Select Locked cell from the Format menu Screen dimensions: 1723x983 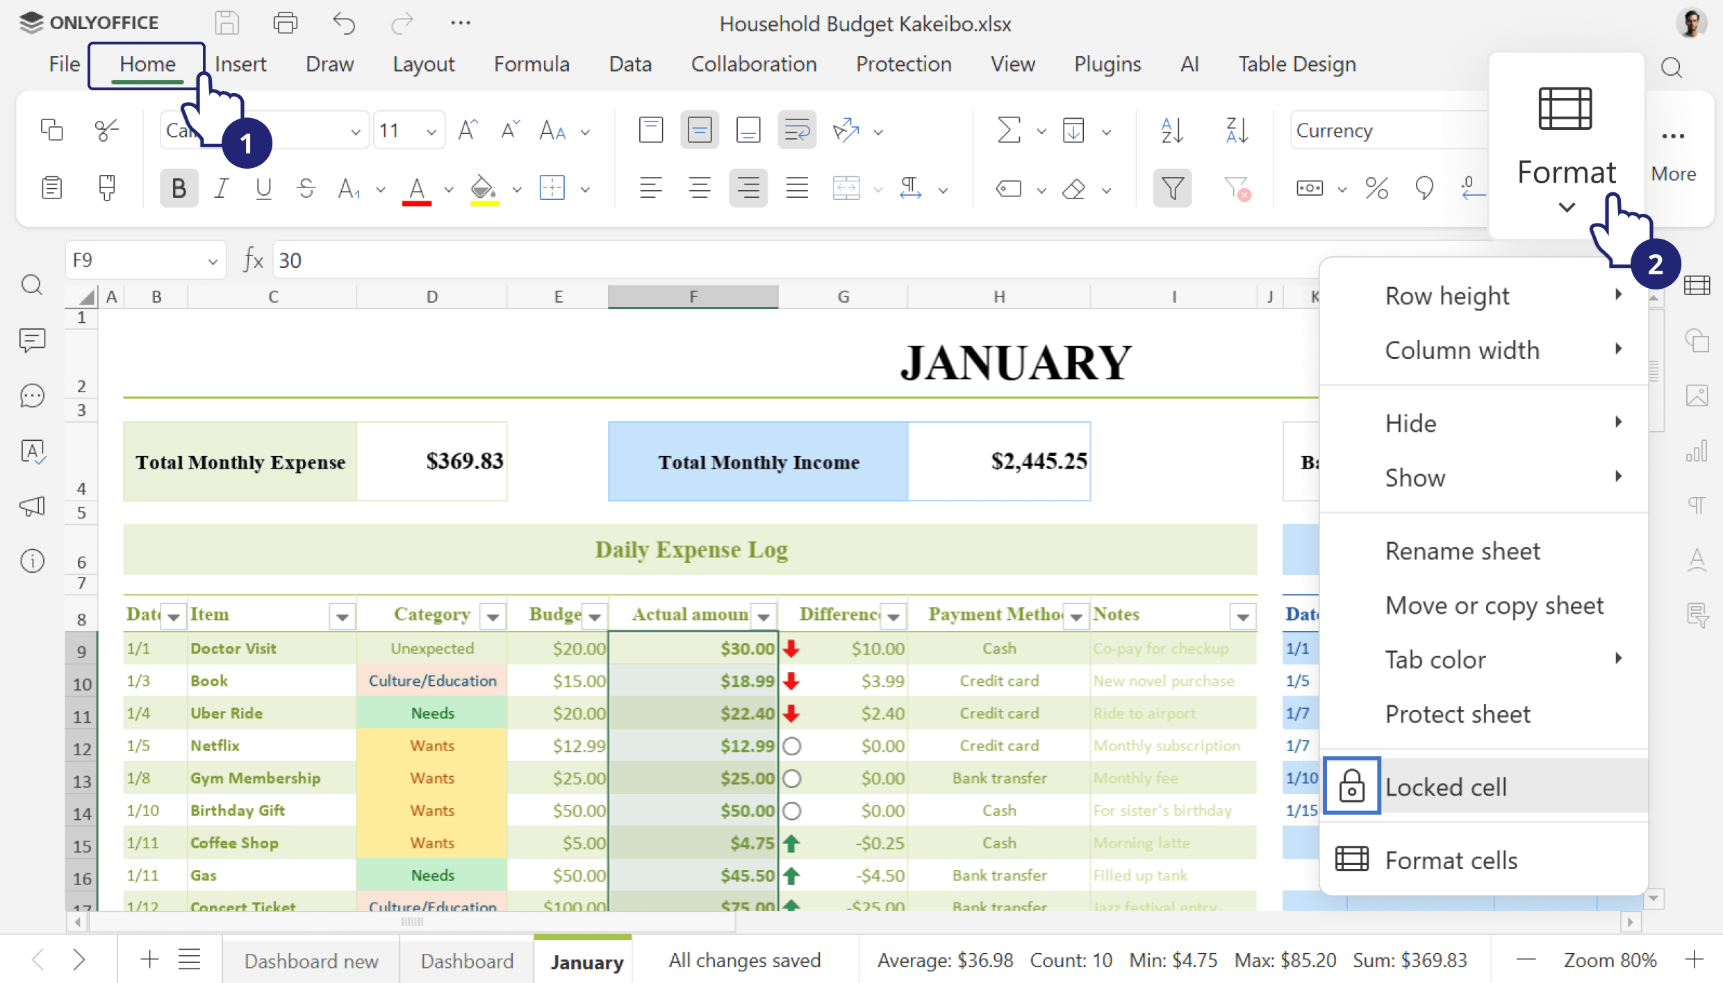point(1446,786)
